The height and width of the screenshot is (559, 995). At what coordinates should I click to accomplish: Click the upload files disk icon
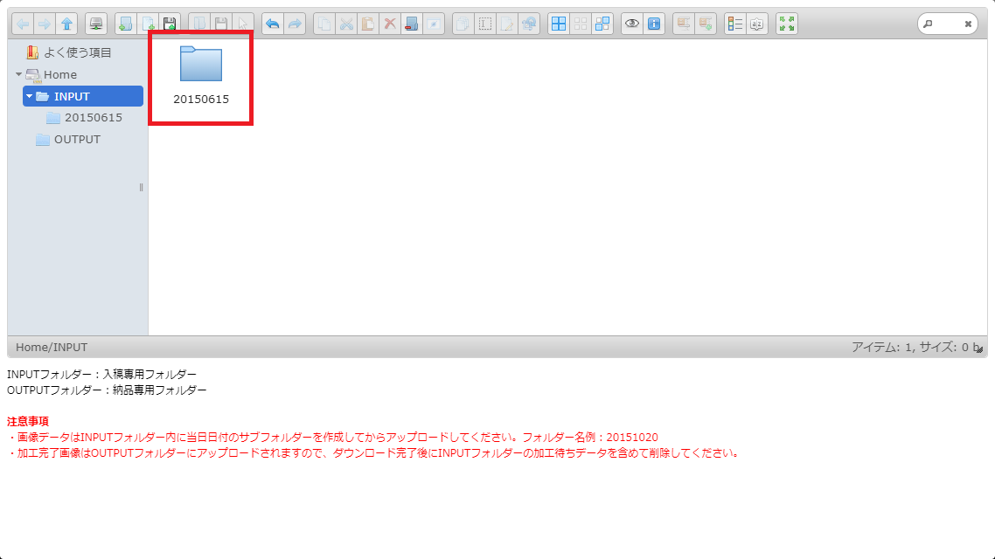(170, 24)
